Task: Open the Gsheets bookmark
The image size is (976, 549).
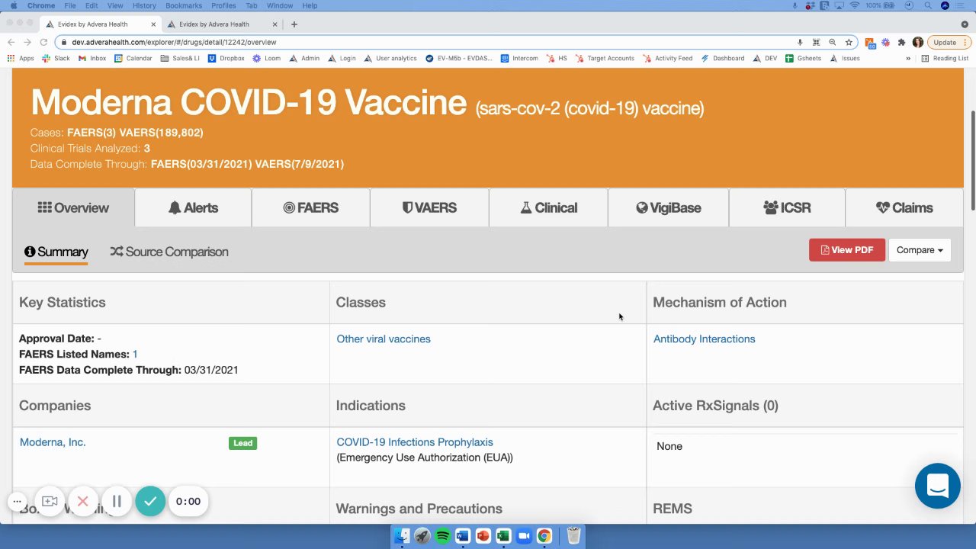Action: point(804,58)
